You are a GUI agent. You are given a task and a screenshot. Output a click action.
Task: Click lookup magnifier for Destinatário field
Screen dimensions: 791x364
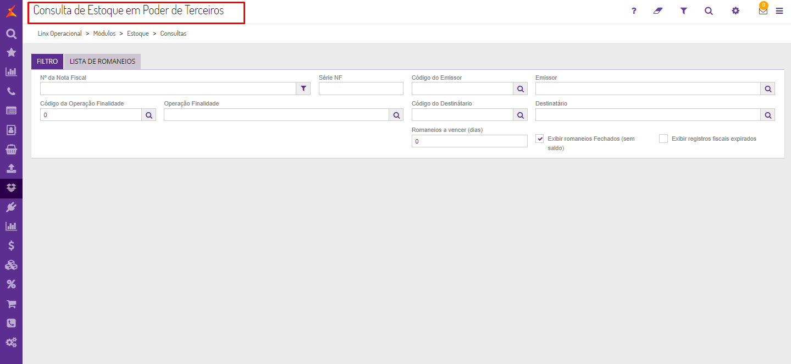[768, 114]
